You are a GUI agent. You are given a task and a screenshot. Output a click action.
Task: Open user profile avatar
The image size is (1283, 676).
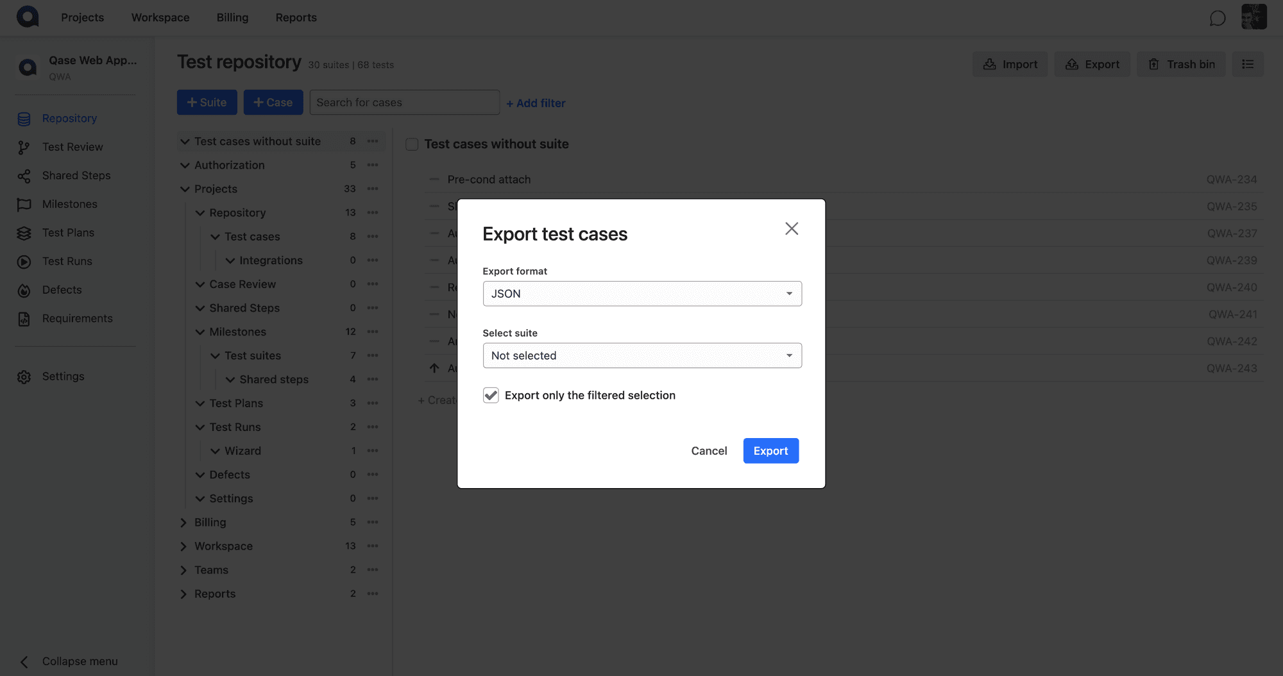coord(1253,17)
